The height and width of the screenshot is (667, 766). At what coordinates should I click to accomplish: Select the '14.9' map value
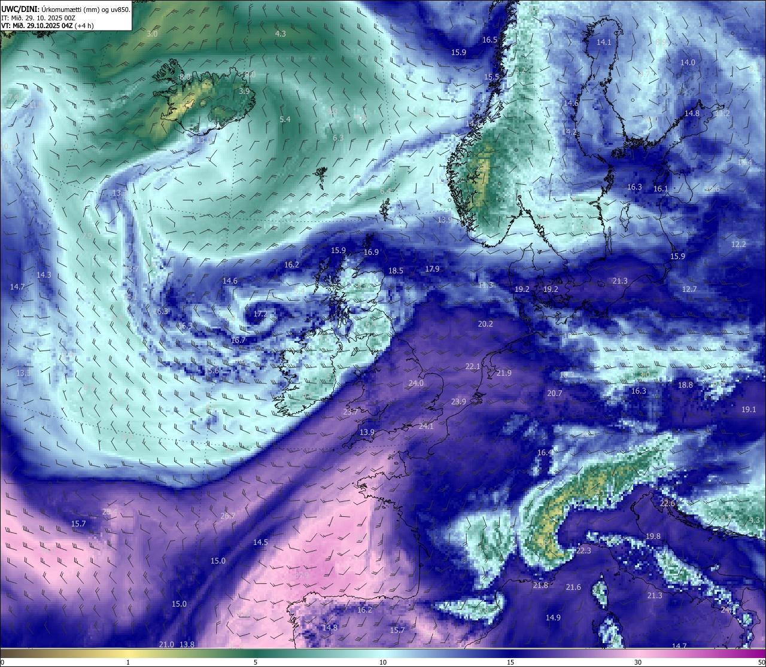pyautogui.click(x=553, y=617)
